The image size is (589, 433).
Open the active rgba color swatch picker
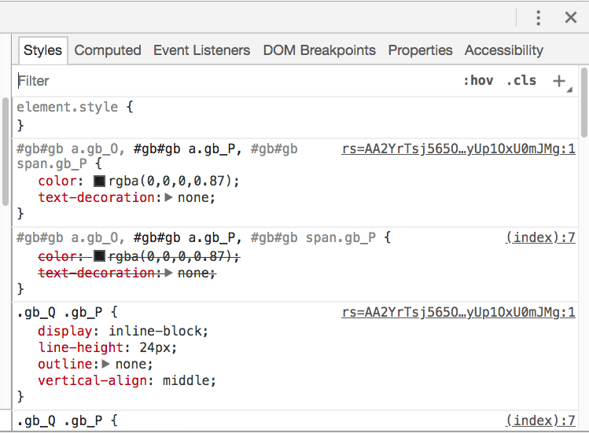tap(100, 182)
